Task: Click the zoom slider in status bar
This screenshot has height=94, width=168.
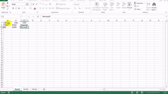Action: [153, 92]
